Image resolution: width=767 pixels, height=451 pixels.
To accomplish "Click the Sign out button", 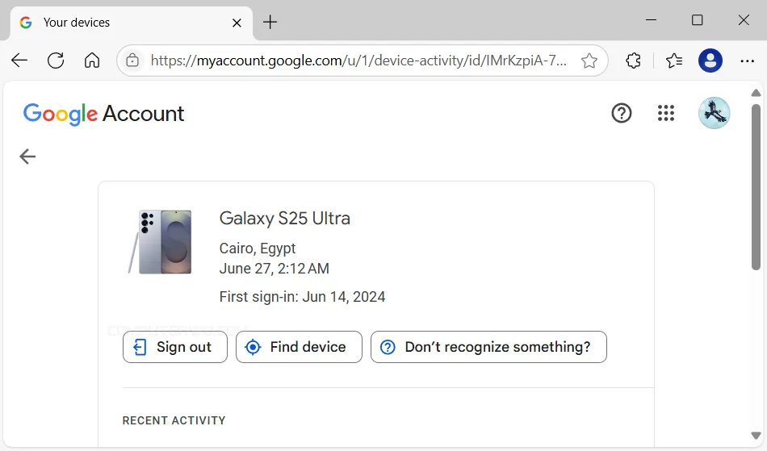I will pyautogui.click(x=175, y=347).
